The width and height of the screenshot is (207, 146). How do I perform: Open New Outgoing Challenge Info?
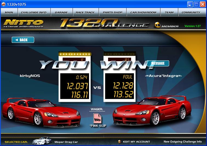pyautogui.click(x=183, y=142)
